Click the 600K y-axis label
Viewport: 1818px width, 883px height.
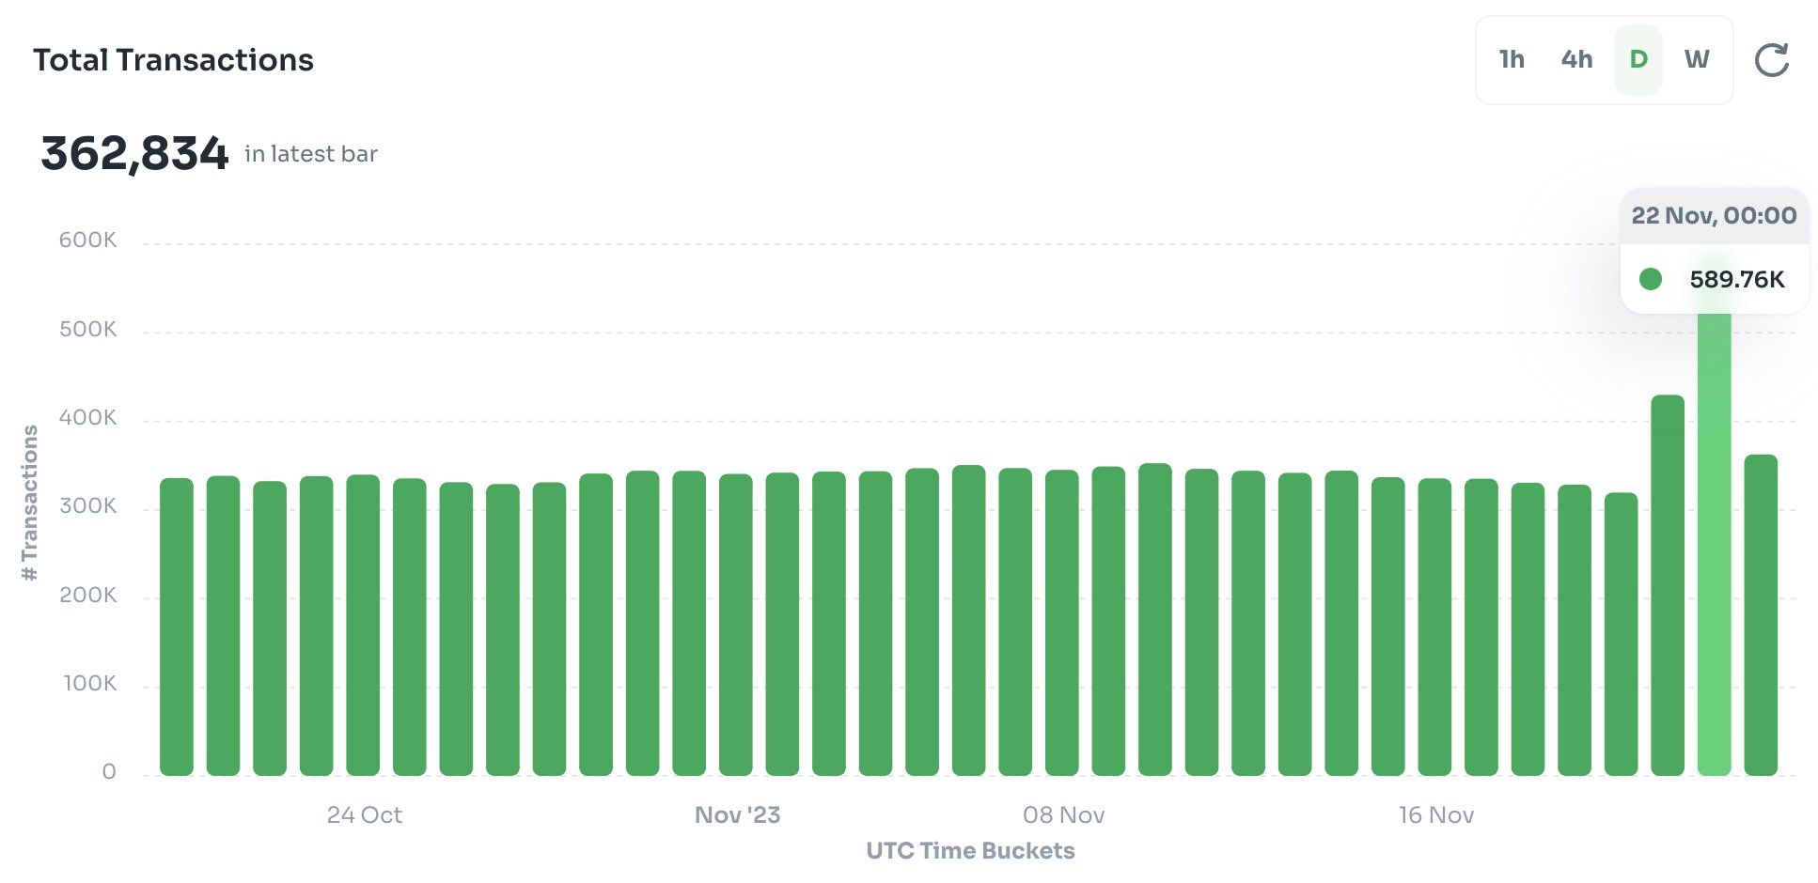tap(87, 240)
